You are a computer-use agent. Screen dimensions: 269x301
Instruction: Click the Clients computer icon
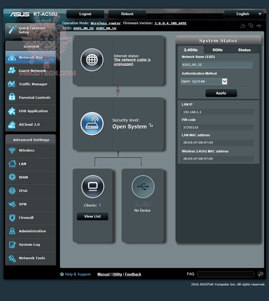(93, 186)
